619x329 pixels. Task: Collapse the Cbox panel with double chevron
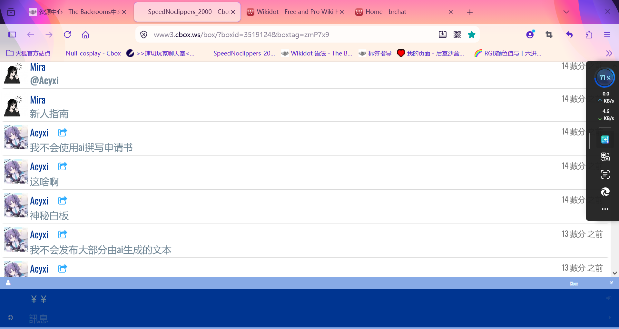point(611,283)
